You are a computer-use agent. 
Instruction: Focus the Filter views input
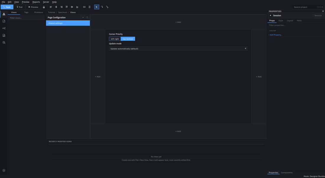coord(26,18)
